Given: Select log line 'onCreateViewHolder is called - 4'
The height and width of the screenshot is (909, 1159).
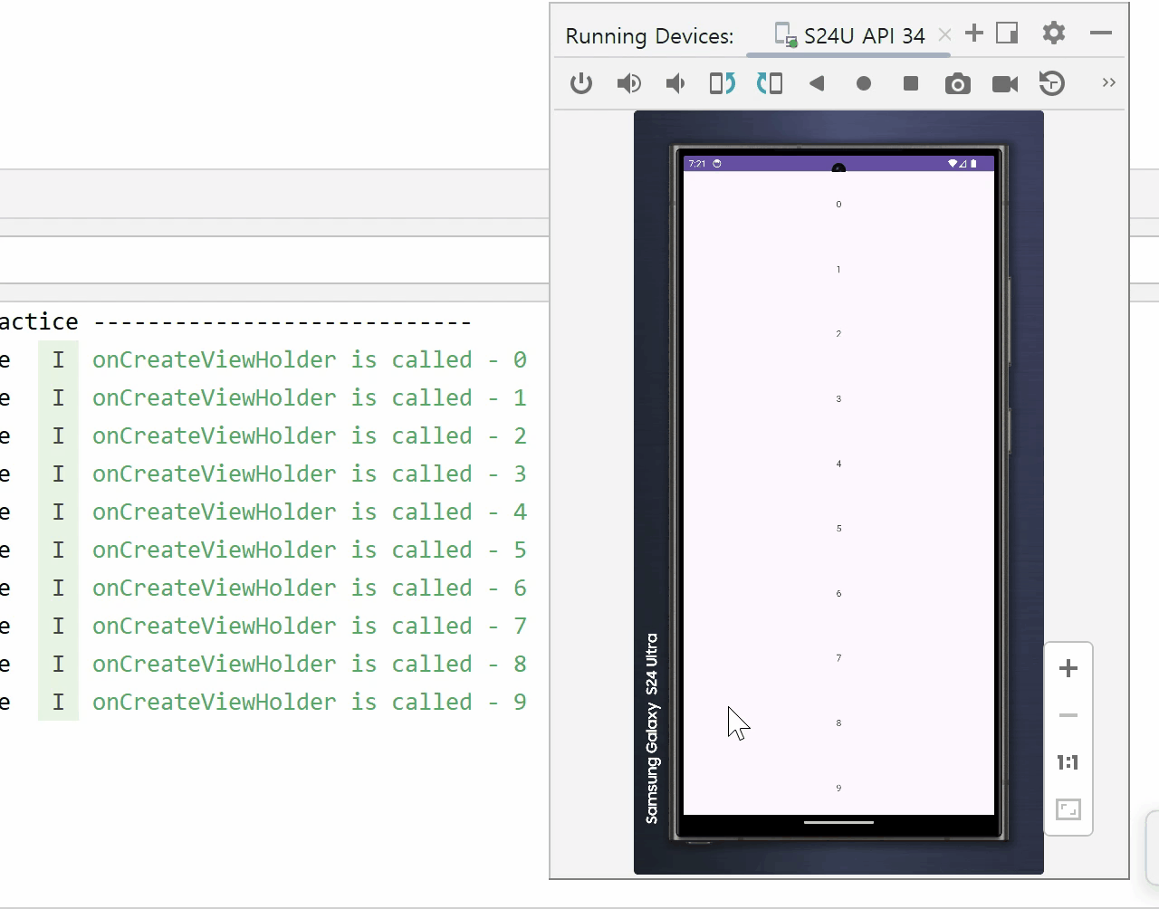Looking at the screenshot, I should [310, 512].
